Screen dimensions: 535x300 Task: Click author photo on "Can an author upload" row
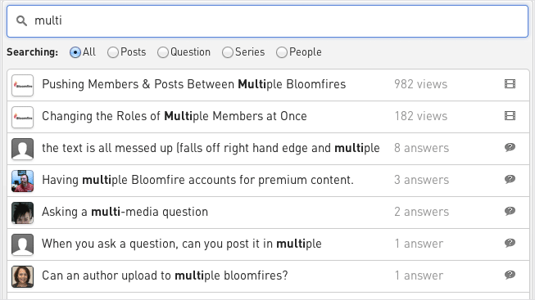pyautogui.click(x=22, y=276)
